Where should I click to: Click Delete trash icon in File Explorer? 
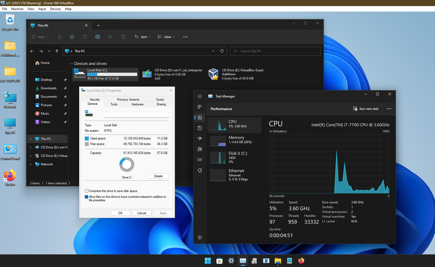click(x=123, y=37)
